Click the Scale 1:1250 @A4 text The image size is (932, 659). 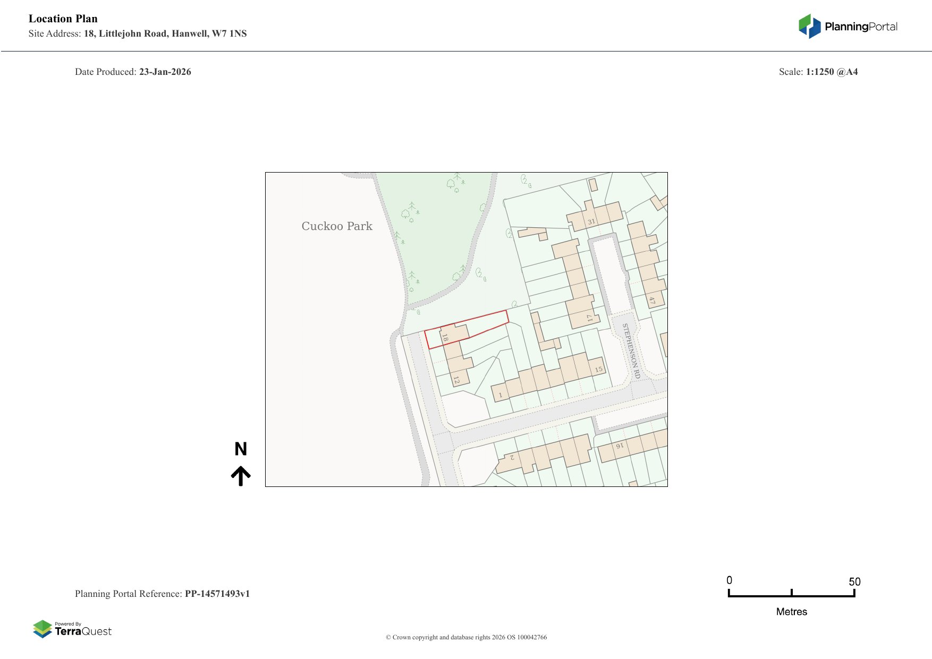tap(818, 72)
